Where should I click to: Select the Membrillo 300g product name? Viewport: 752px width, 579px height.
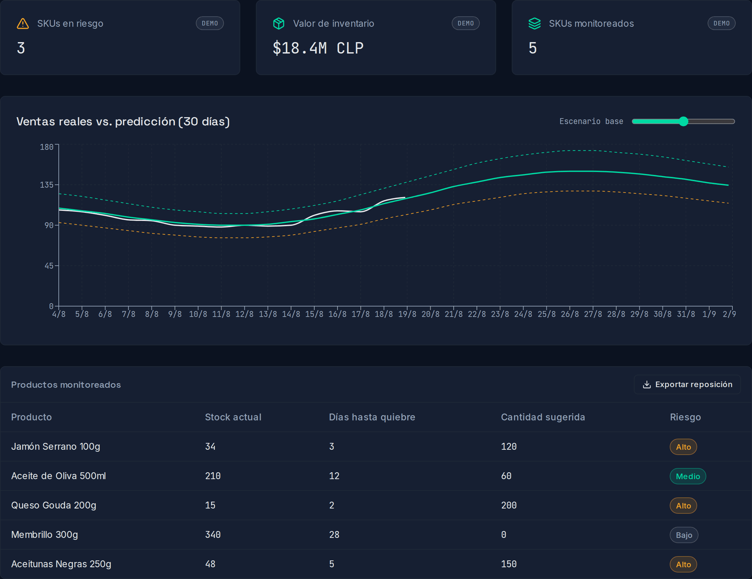pyautogui.click(x=44, y=535)
